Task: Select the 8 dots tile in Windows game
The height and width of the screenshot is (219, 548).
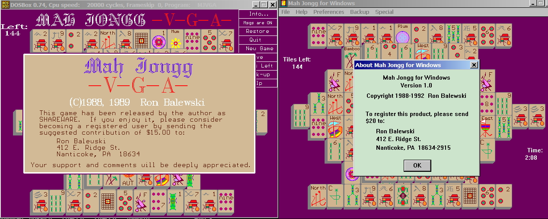Action: point(487,104)
